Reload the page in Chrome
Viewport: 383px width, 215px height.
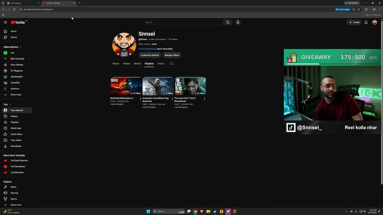(x=14, y=9)
